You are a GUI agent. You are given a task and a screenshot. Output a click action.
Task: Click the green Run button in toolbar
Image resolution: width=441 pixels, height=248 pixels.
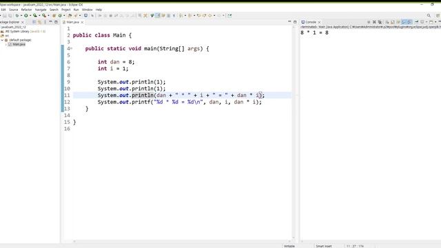pyautogui.click(x=26, y=15)
